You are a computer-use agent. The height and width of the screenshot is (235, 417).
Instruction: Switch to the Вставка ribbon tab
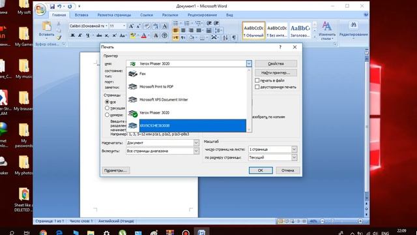81,15
